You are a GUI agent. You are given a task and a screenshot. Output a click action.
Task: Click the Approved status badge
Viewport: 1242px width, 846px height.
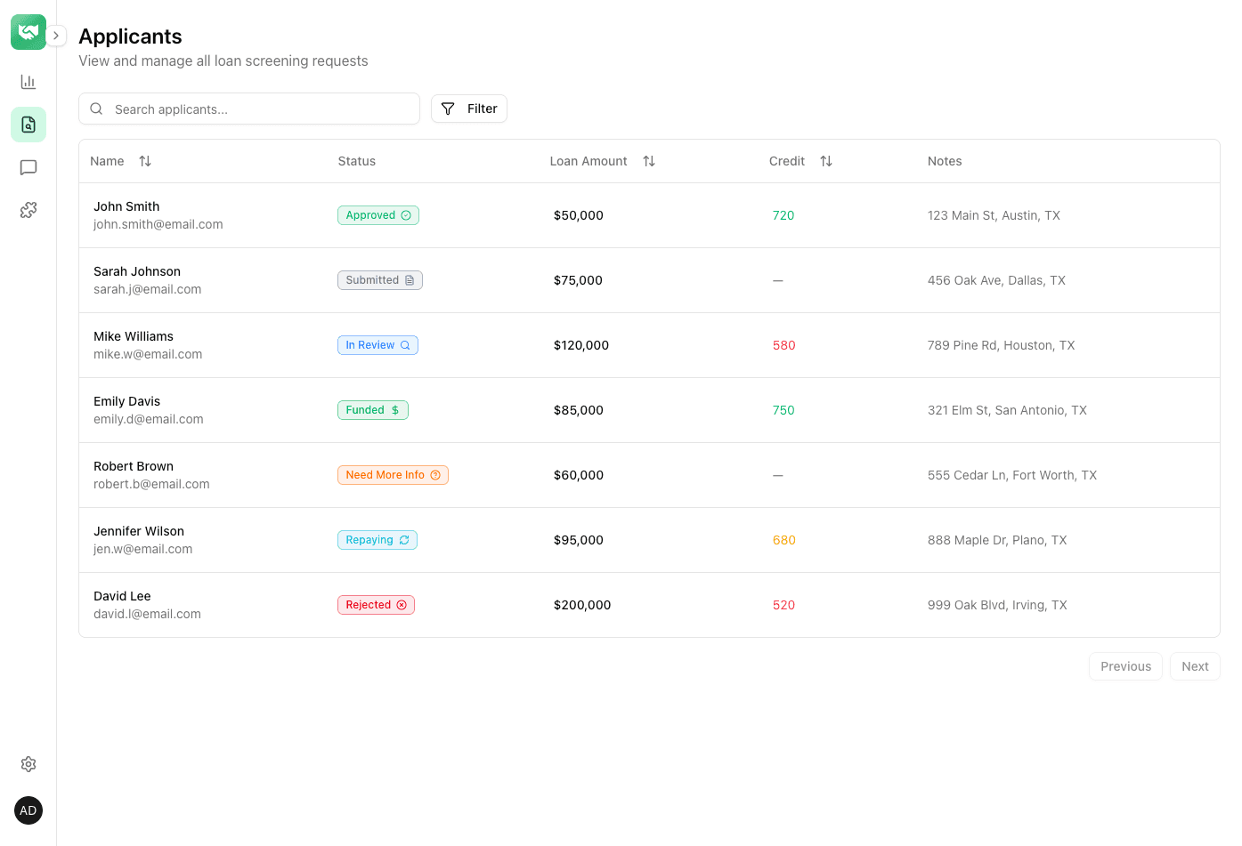[378, 215]
